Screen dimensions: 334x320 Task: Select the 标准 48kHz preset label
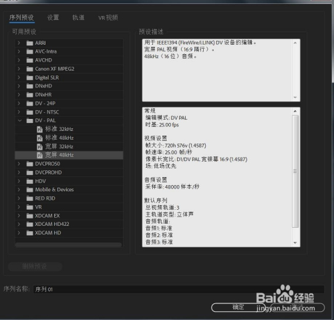tap(59, 138)
